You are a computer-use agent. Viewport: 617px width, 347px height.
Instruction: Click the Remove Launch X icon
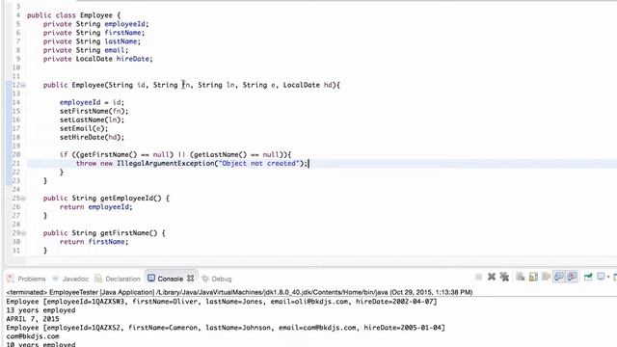click(x=492, y=277)
